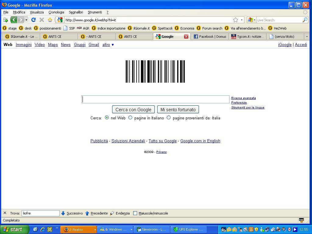The width and height of the screenshot is (312, 234).
Task: Click Successivo down-arrow find next
Action: [72, 213]
